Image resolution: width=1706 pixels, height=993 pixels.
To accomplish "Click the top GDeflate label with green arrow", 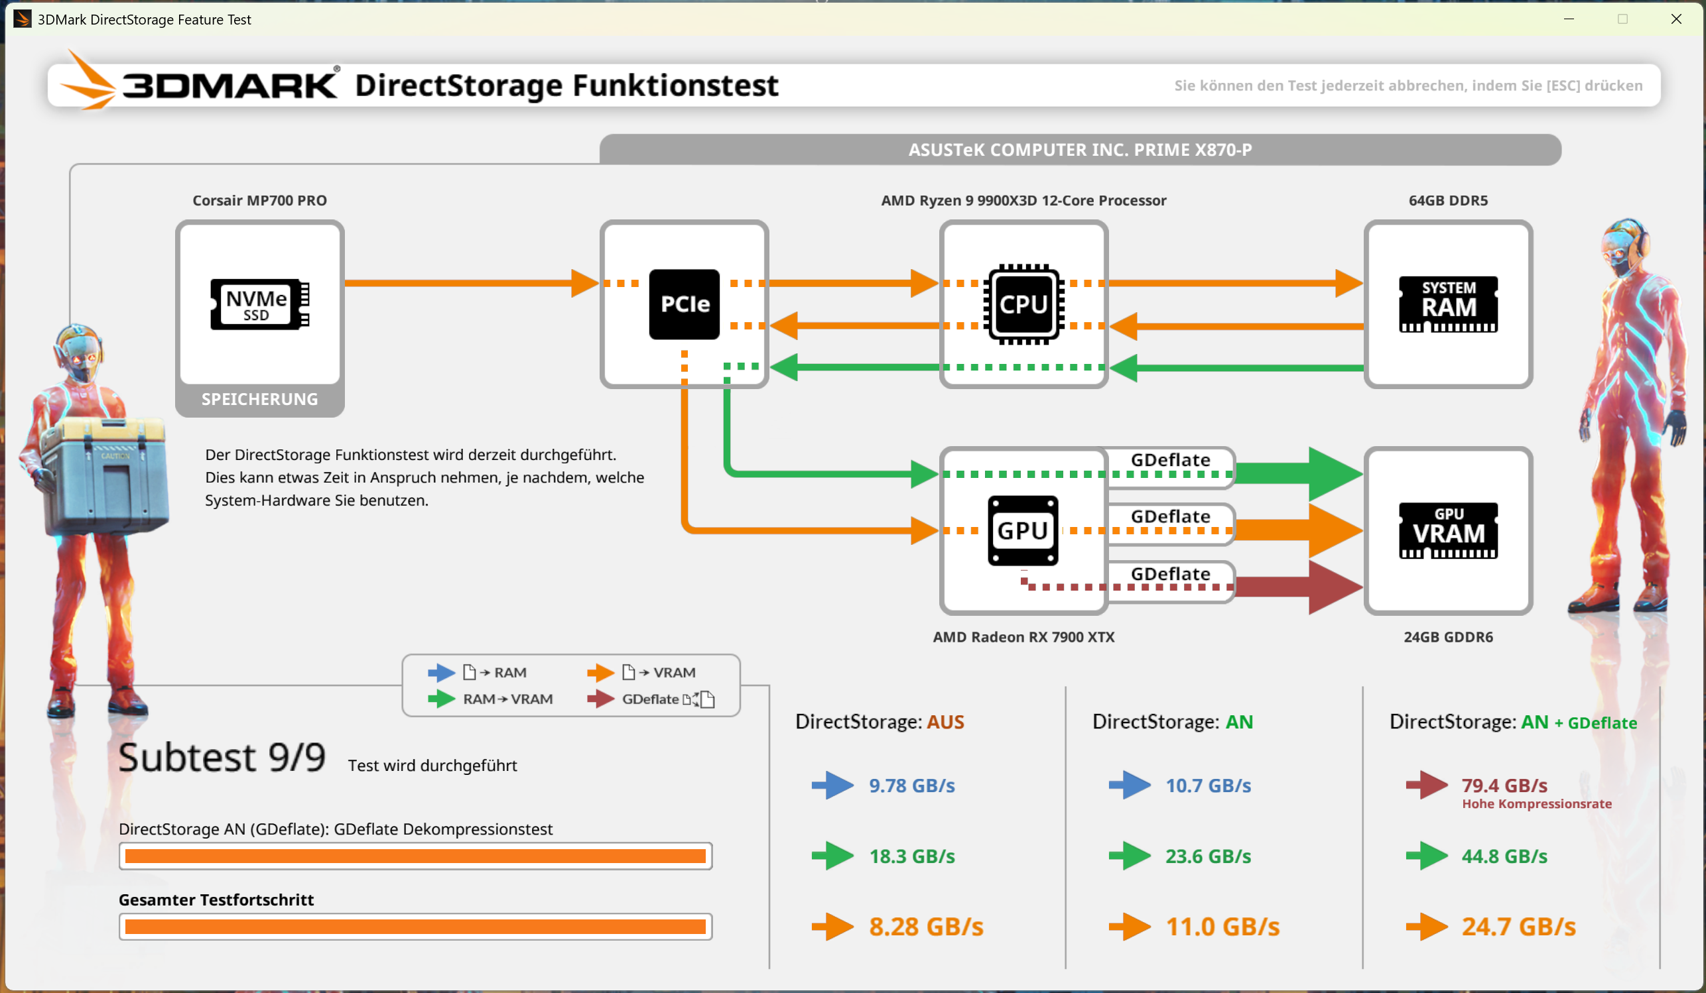I will pos(1171,460).
